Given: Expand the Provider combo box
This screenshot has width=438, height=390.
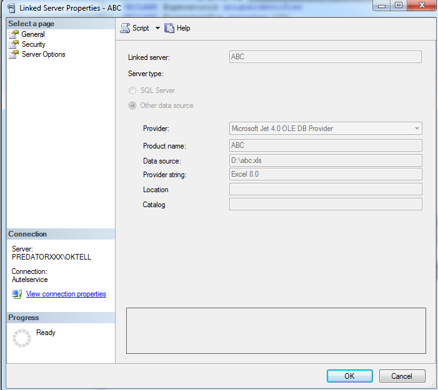Looking at the screenshot, I should pyautogui.click(x=416, y=129).
